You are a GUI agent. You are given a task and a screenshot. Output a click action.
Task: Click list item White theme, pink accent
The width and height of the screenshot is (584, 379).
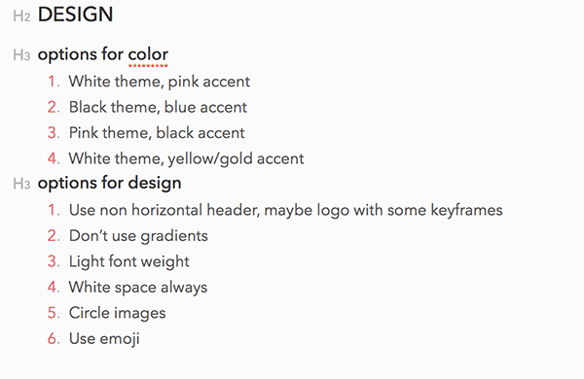(160, 82)
